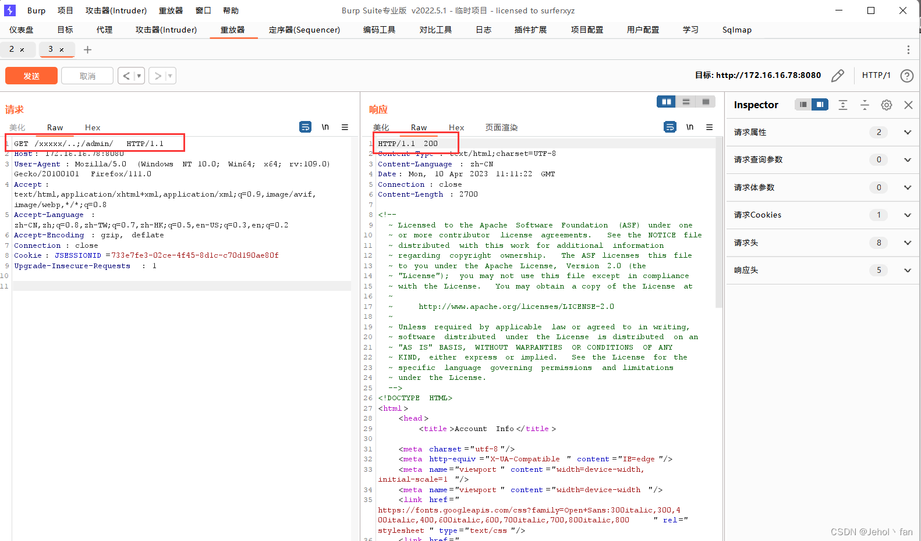This screenshot has width=921, height=541.
Task: Switch to side-by-side split layout
Action: 667,102
